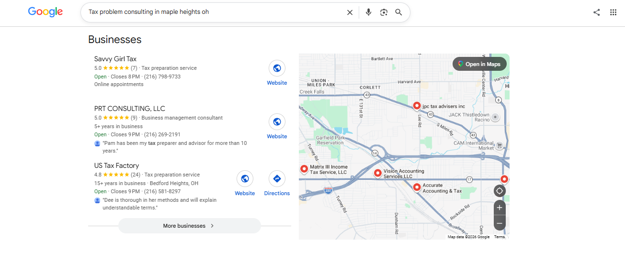The image size is (625, 253).
Task: Open Google Lens image search icon
Action: [x=384, y=12]
